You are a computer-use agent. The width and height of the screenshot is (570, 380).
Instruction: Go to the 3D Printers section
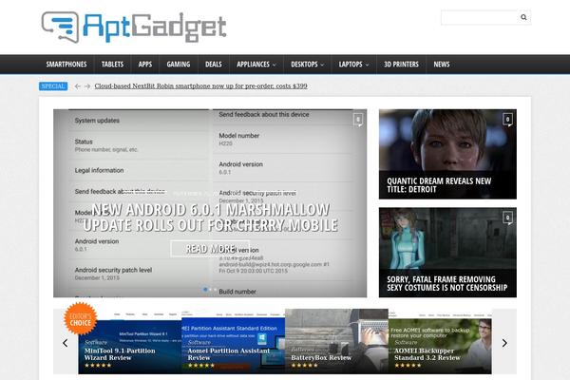(401, 65)
